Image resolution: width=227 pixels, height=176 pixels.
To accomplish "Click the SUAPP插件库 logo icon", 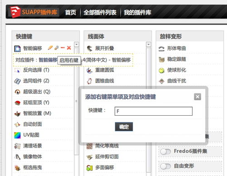I will [15, 12].
